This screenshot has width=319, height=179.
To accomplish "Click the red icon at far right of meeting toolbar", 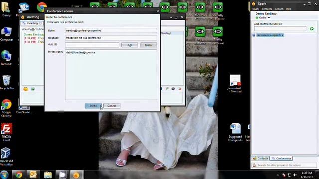I will [x=179, y=89].
